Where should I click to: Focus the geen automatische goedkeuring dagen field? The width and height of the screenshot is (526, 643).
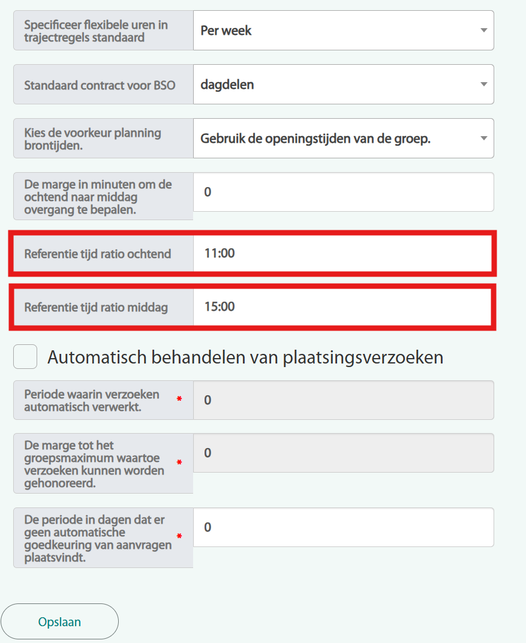[343, 527]
